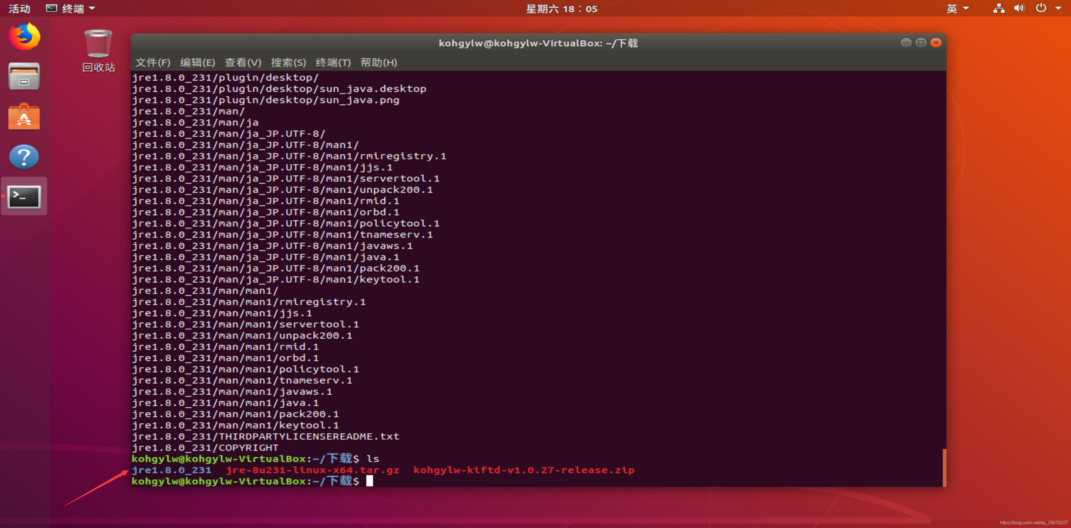Click the network status icon in top bar
Screen dimensions: 1071x528
tap(999, 8)
